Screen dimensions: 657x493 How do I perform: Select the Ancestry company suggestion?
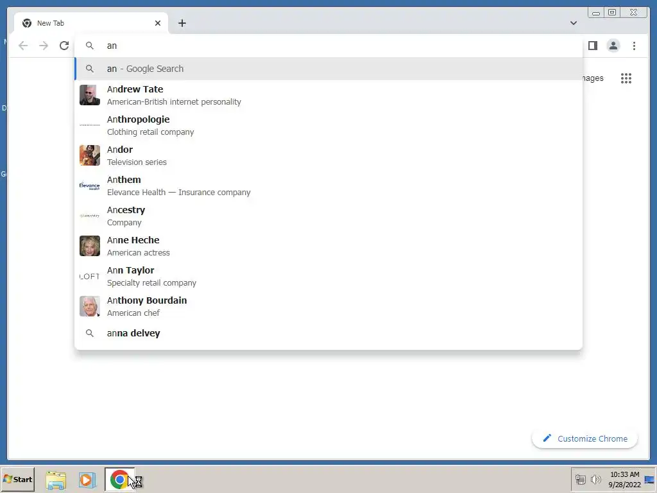[x=328, y=216]
